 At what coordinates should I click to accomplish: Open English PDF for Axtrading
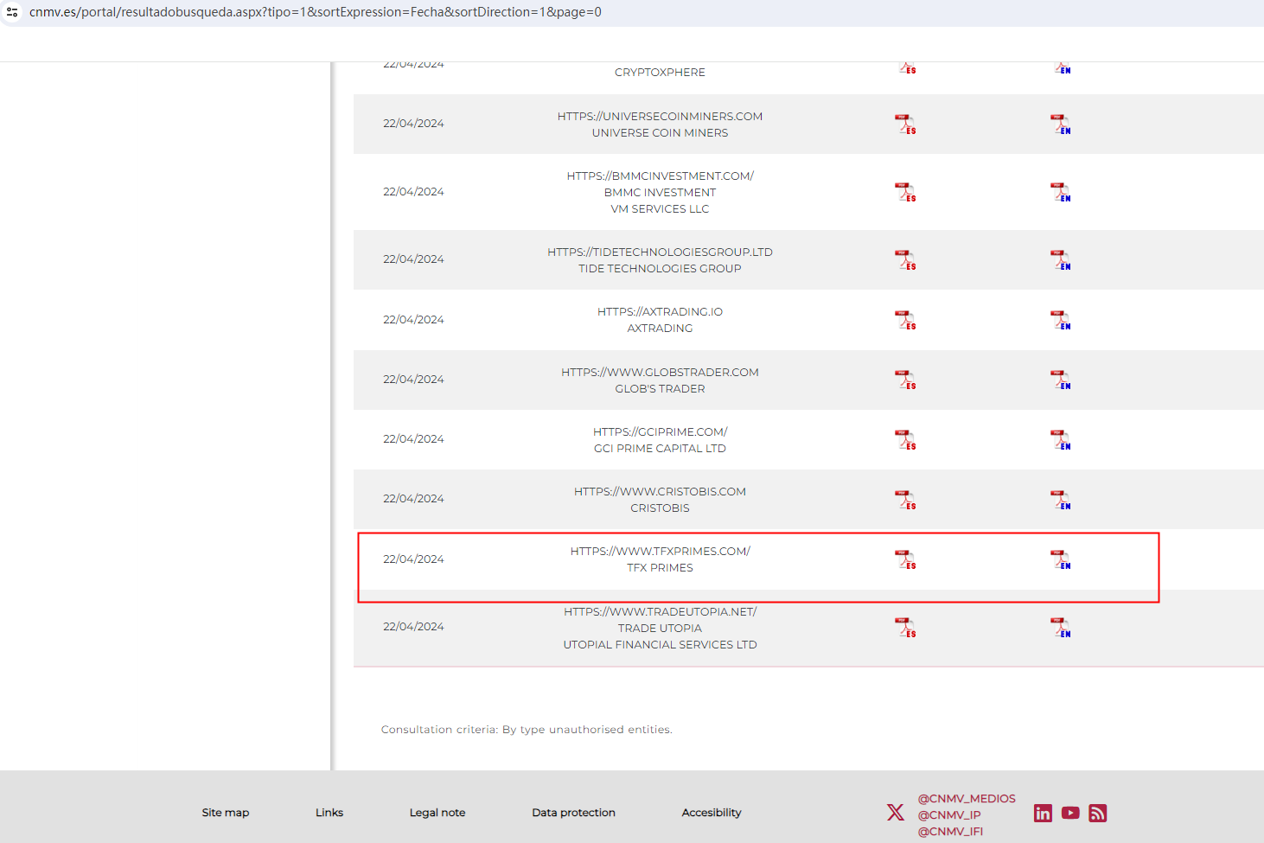(1061, 320)
